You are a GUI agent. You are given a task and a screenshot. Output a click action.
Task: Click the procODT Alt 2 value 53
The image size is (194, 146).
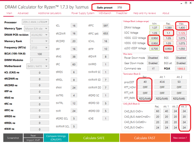(179, 82)
